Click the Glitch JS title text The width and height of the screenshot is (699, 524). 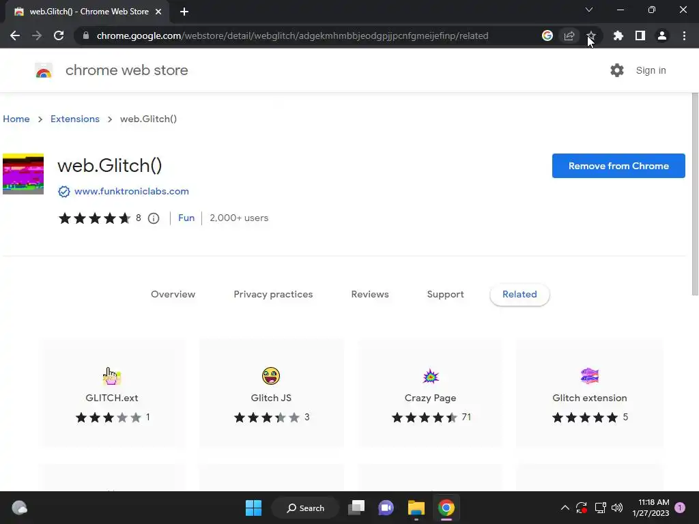pos(271,398)
